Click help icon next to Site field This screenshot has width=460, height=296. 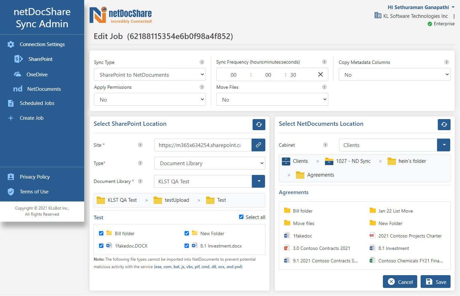pos(140,145)
